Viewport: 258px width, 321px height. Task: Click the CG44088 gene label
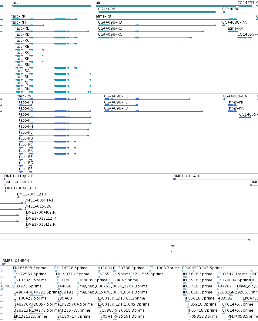231,9
